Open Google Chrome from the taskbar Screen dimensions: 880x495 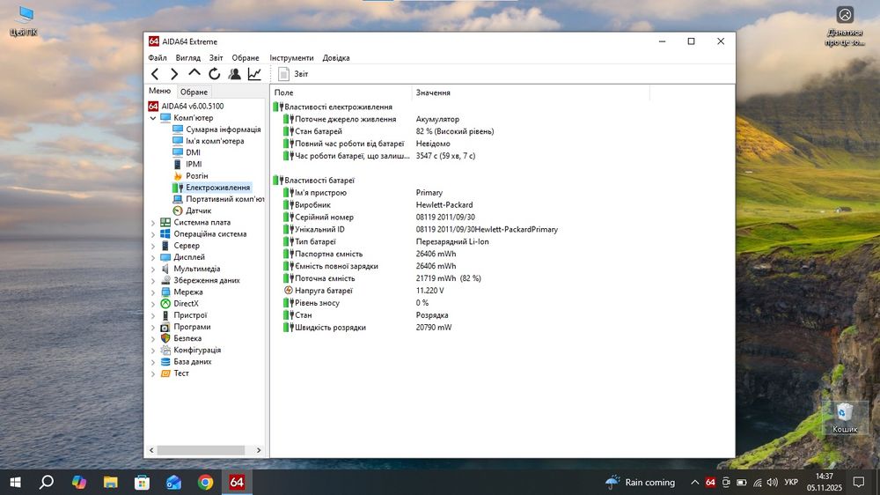205,482
